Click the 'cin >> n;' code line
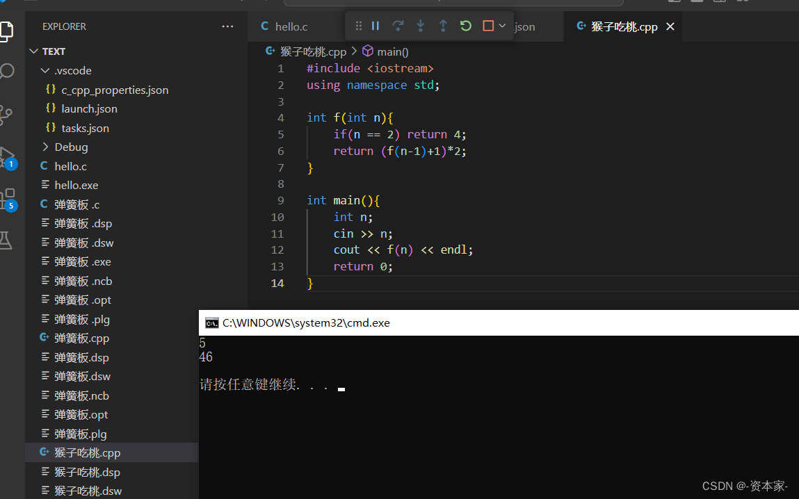The width and height of the screenshot is (799, 499). 363,234
